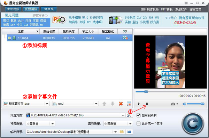Play the video preview
209x138 pixels.
[139, 104]
